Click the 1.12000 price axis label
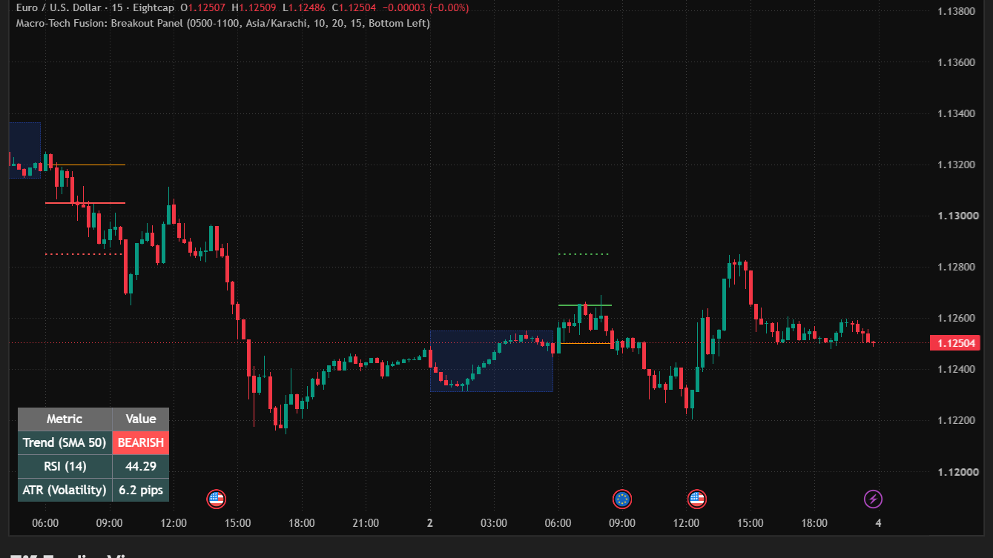The height and width of the screenshot is (558, 993). click(958, 472)
